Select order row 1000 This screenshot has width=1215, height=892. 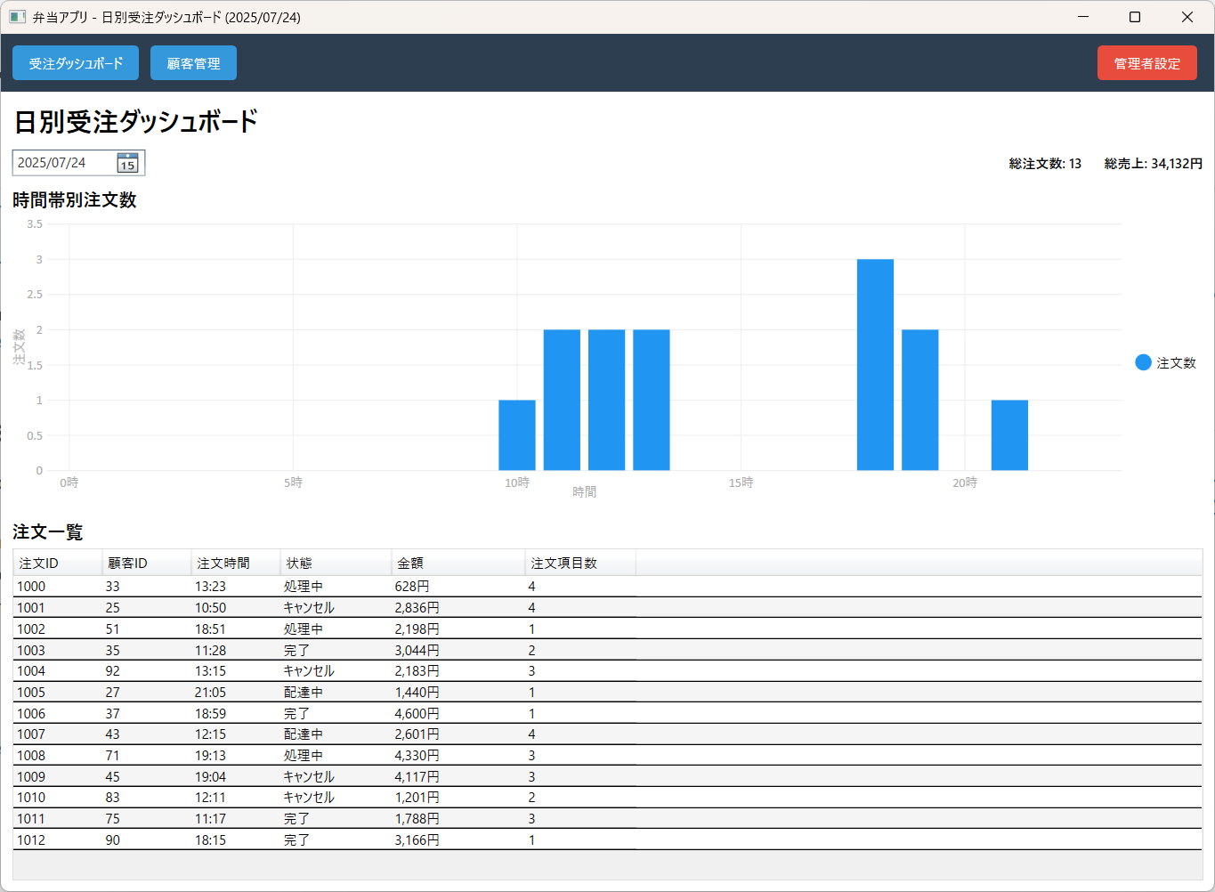(607, 587)
